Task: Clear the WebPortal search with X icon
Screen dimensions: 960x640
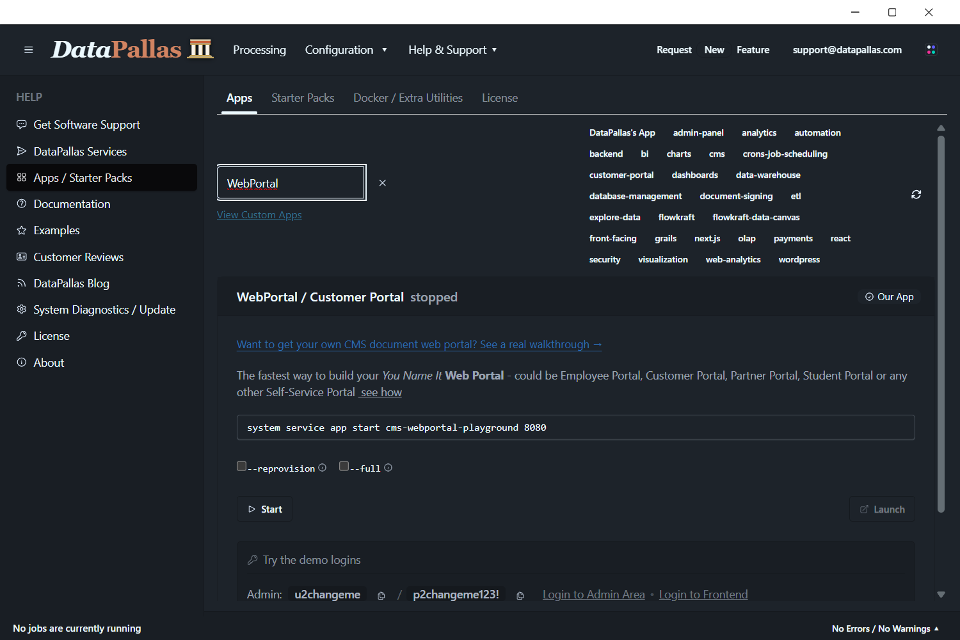Action: (x=382, y=183)
